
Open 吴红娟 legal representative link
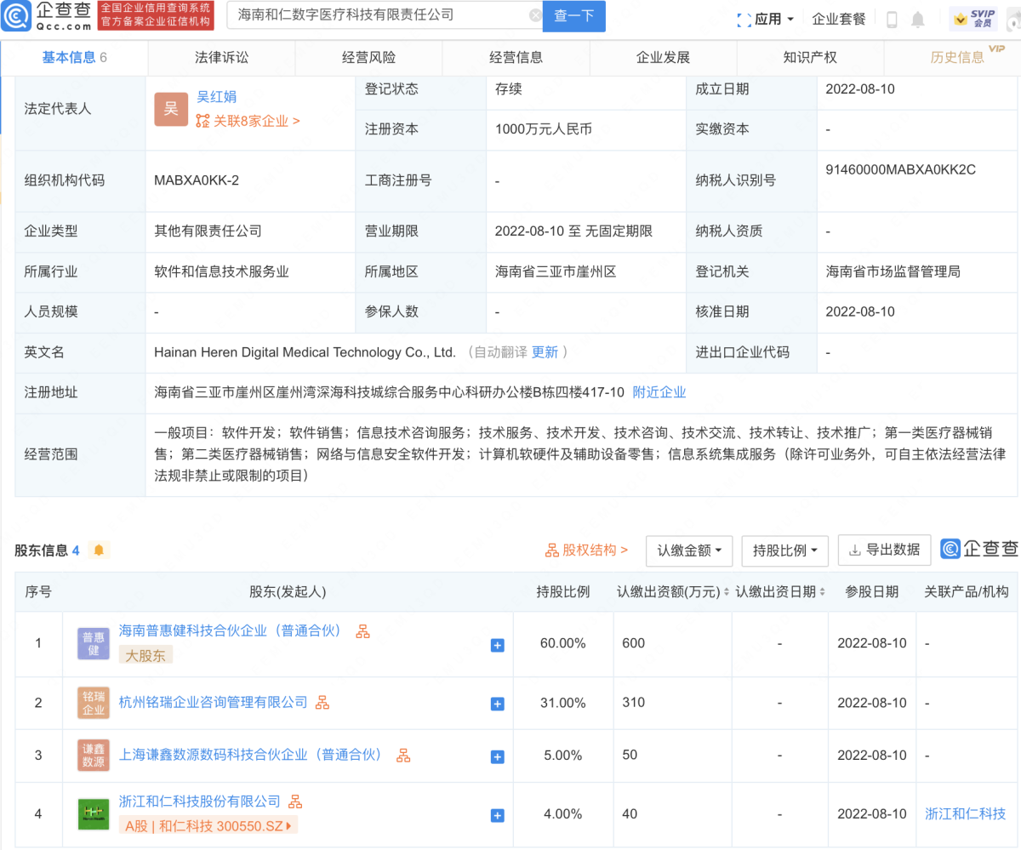(x=217, y=96)
